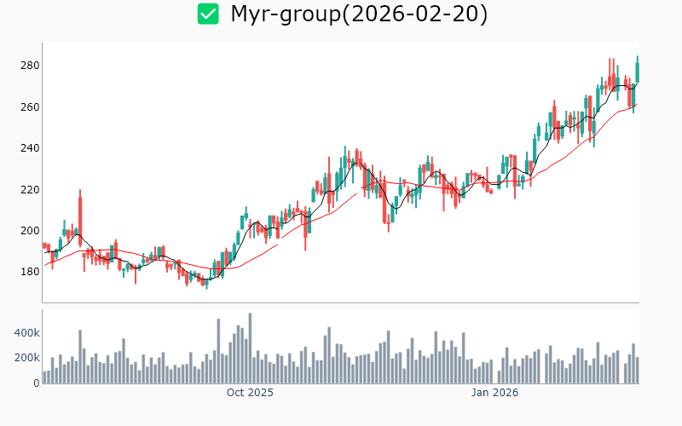Select the Oct 2025 date axis label
682x426 pixels.
[250, 393]
